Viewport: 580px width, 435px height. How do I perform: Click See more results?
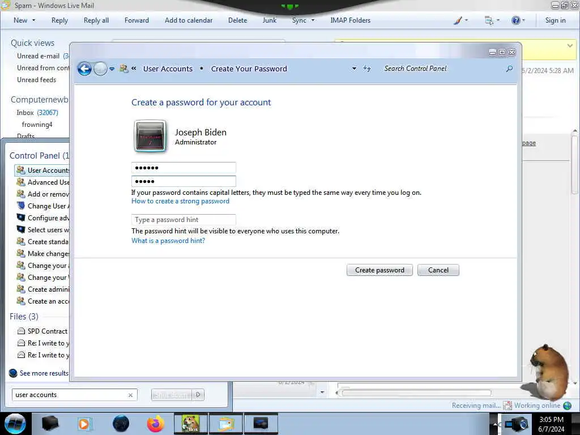coord(39,373)
